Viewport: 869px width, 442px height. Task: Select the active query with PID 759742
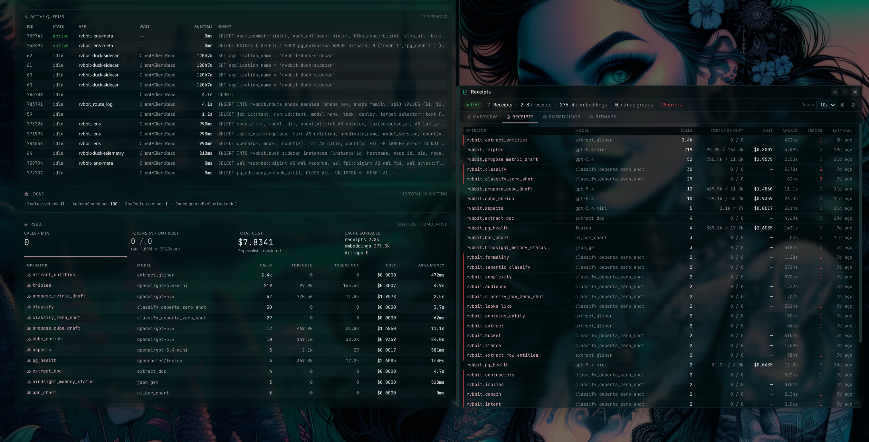tap(236, 36)
